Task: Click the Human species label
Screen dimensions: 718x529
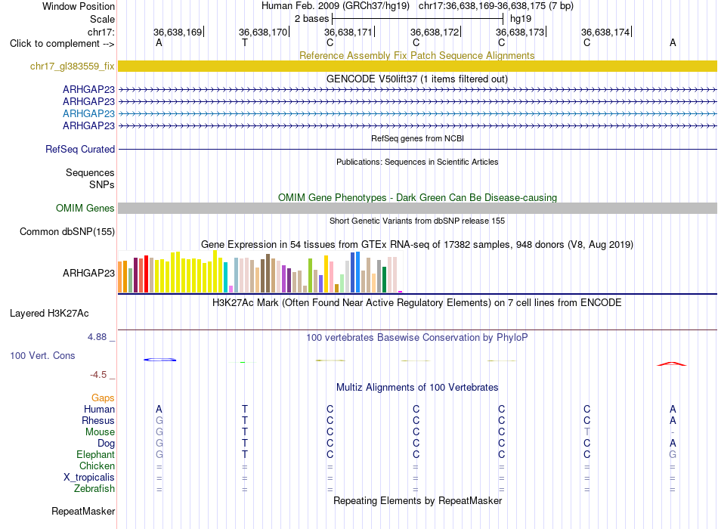Action: 99,409
